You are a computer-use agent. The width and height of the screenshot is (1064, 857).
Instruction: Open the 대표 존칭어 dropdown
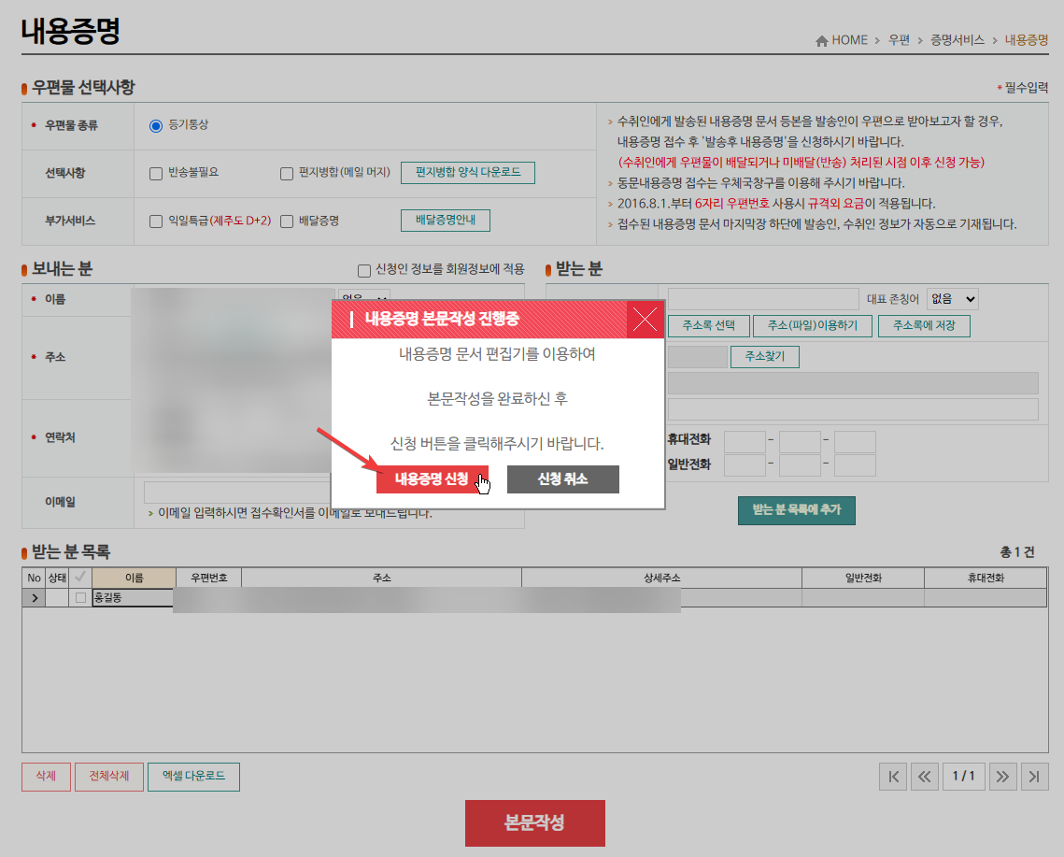click(953, 299)
